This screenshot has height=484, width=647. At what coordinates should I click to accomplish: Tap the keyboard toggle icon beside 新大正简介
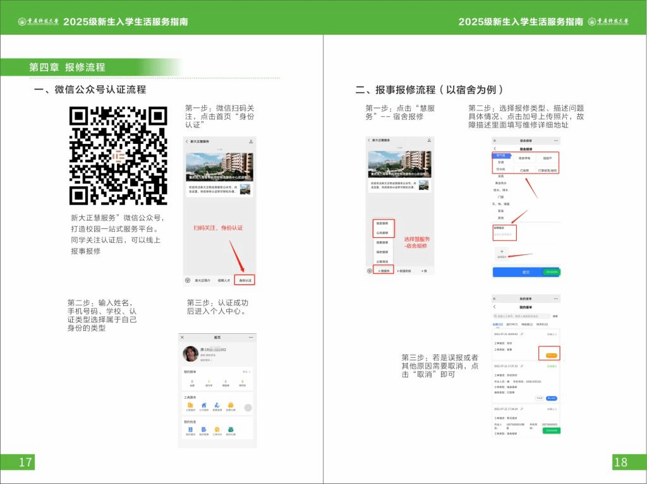[x=188, y=280]
